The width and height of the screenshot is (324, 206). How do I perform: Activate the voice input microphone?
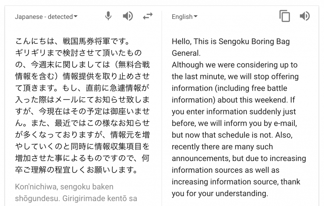tap(108, 15)
